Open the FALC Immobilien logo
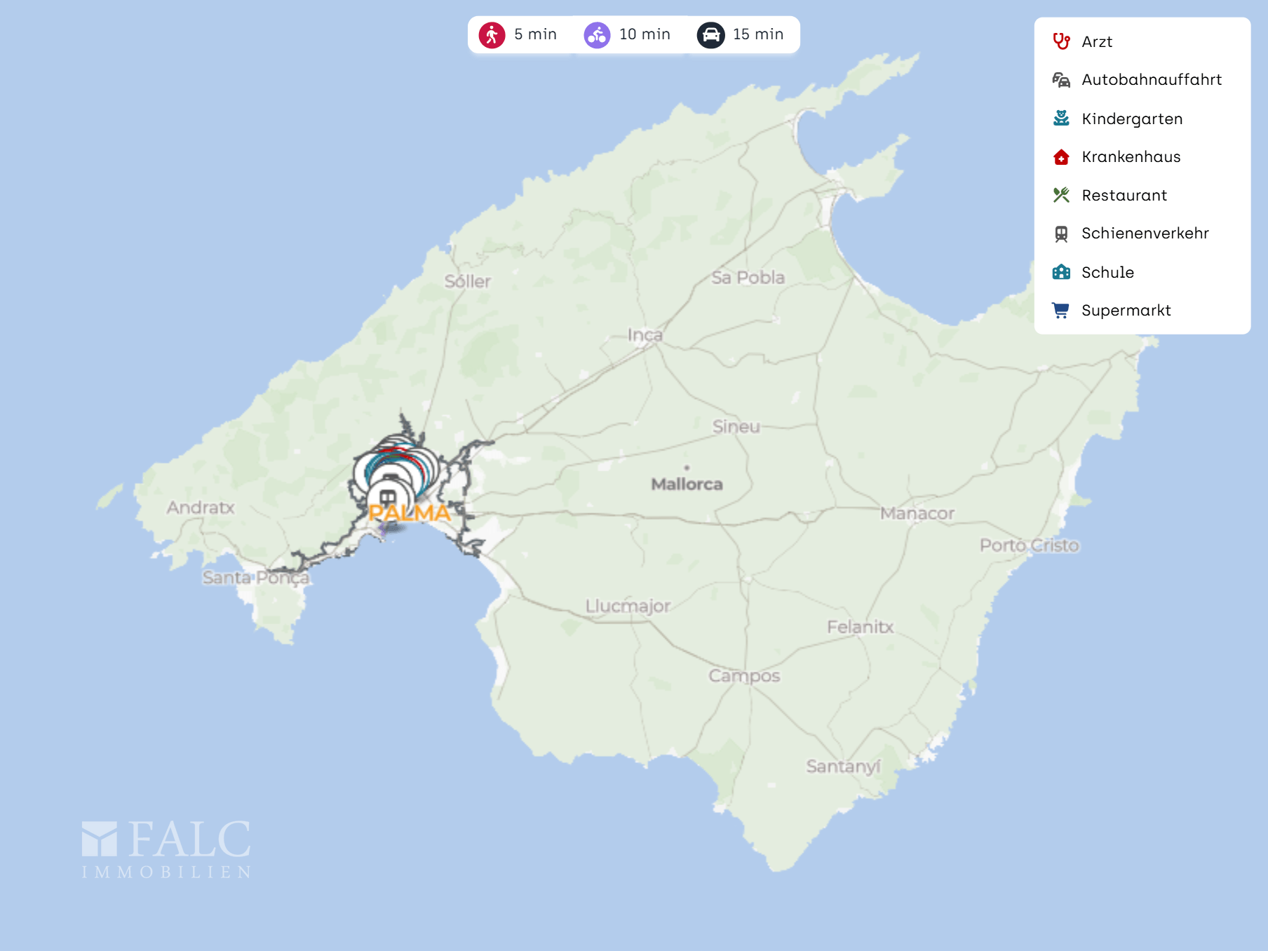Image resolution: width=1268 pixels, height=951 pixels. [x=166, y=849]
